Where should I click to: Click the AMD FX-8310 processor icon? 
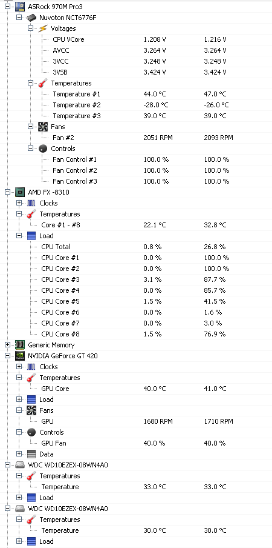[x=20, y=192]
